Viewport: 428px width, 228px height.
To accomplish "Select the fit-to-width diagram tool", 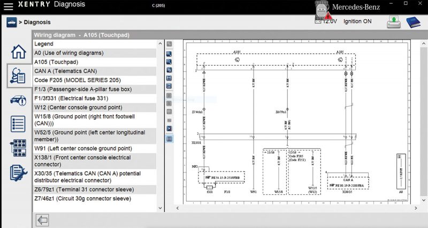I will [x=169, y=78].
